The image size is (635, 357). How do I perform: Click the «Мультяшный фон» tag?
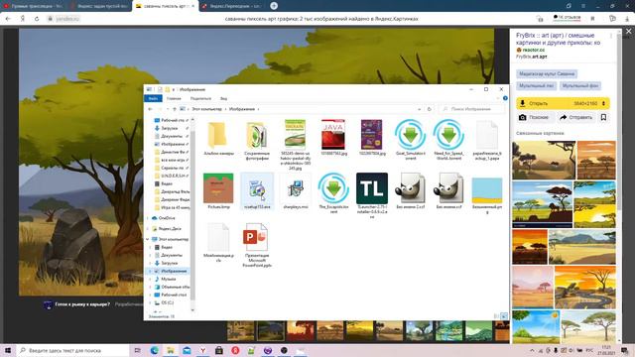(x=580, y=86)
